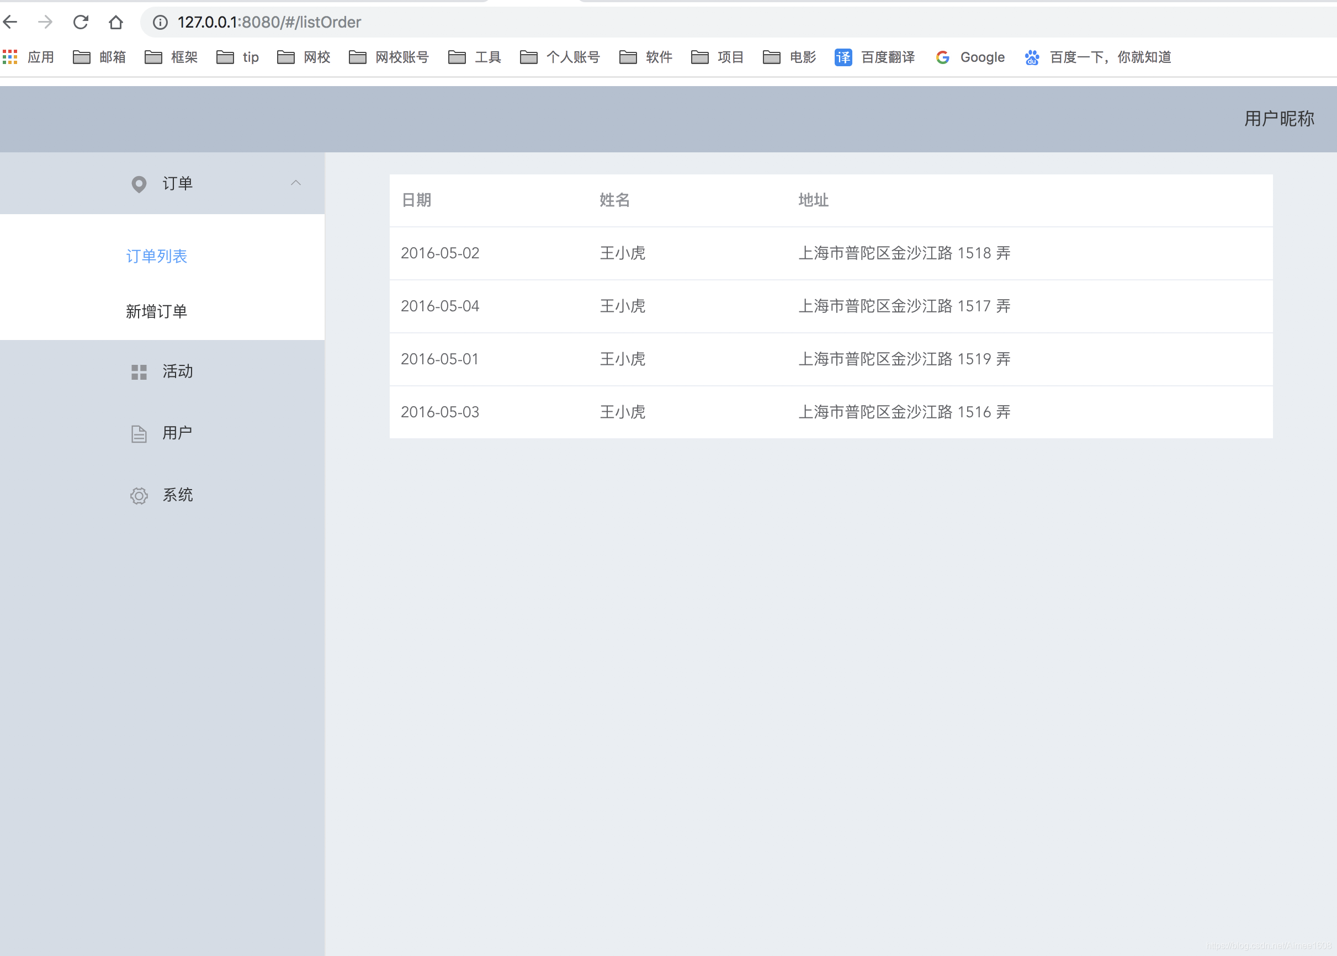Open the Google bookmark

[x=970, y=57]
